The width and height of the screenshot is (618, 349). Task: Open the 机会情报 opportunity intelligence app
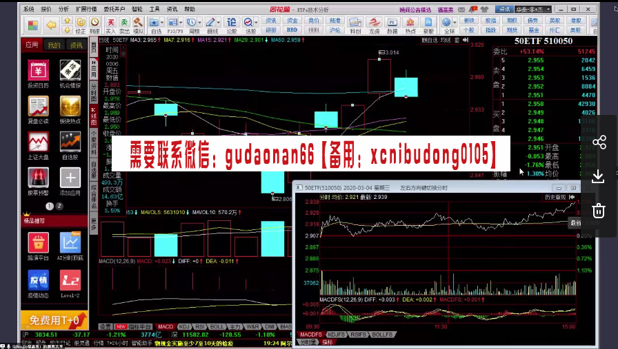[x=70, y=74]
